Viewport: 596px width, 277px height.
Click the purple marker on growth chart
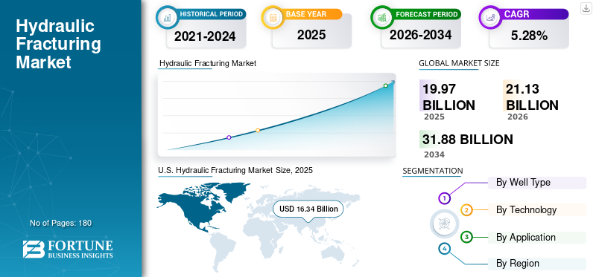click(x=229, y=137)
